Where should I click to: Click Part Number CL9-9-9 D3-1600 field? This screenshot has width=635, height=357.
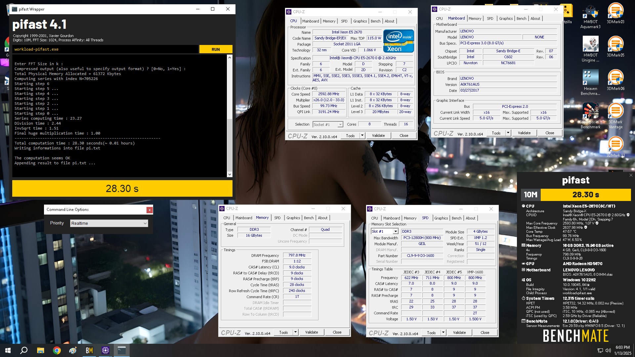coord(422,256)
